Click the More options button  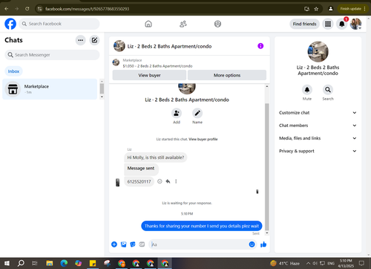tap(227, 75)
